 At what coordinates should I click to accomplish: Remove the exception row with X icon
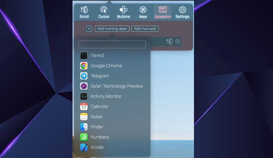[178, 41]
